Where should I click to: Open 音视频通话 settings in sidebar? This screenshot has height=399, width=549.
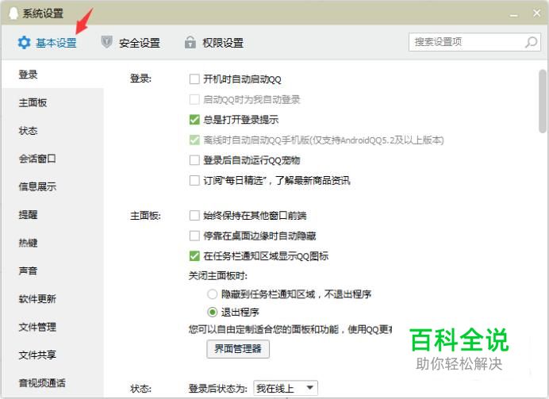point(53,383)
